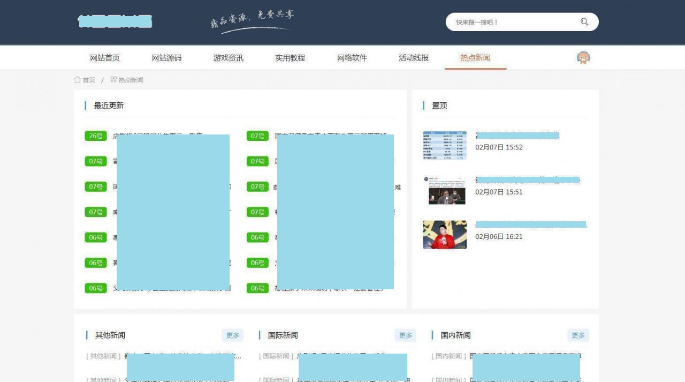The width and height of the screenshot is (685, 382).
Task: Navigate to 首页 via the breadcrumb link
Action: pyautogui.click(x=89, y=79)
